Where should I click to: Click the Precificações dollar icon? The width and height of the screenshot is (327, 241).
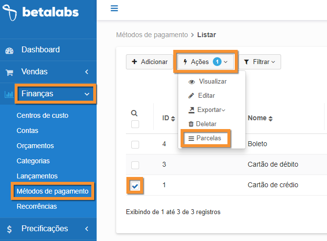pos(9,229)
